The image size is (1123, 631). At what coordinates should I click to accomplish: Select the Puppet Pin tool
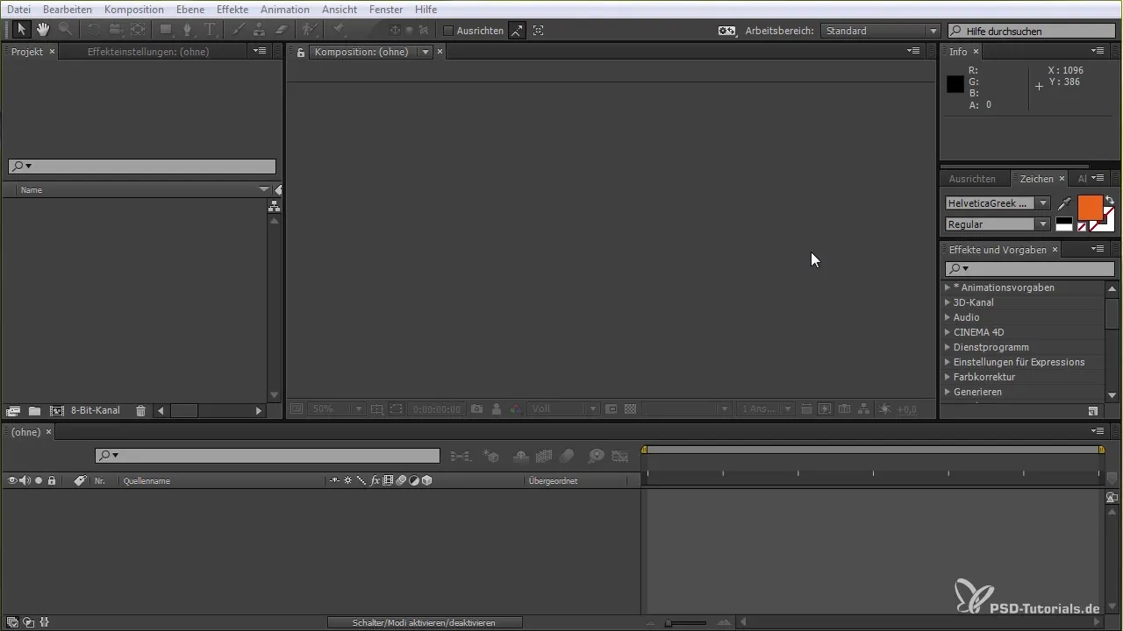[x=340, y=30]
